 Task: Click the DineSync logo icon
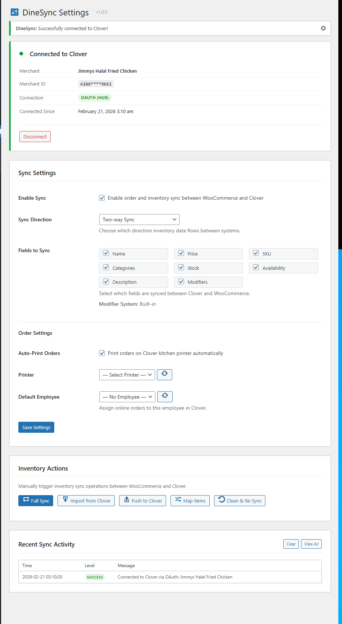(15, 12)
